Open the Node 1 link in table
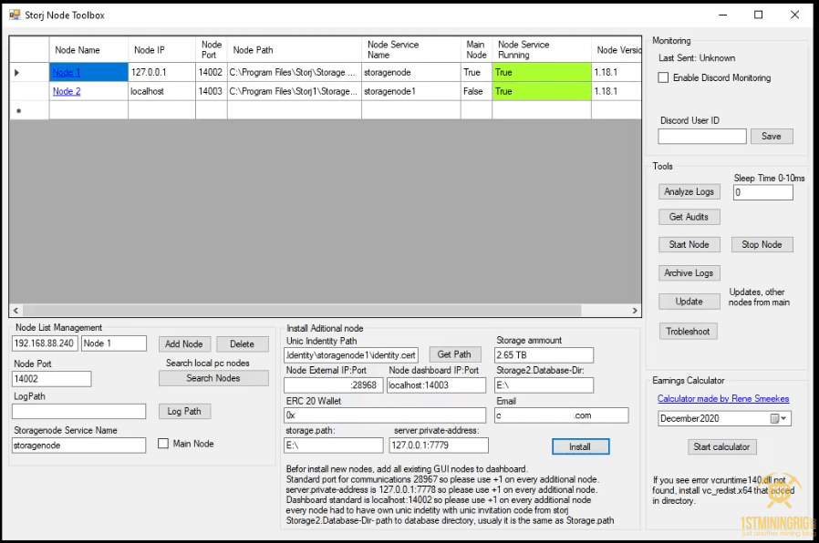 point(67,73)
